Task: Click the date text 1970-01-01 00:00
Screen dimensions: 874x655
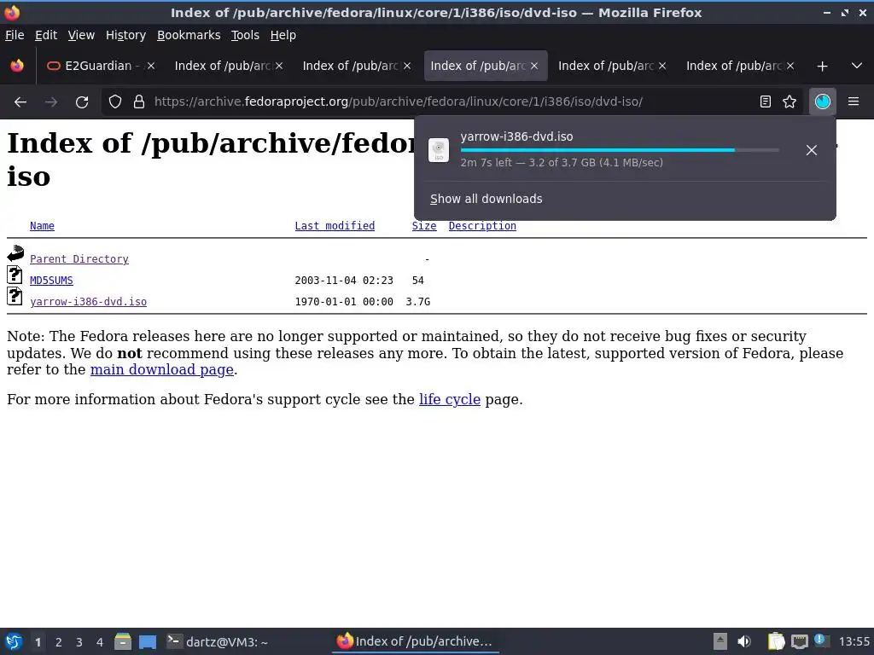Action: coord(344,301)
